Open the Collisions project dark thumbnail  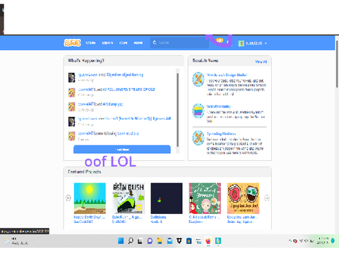[x=167, y=198]
